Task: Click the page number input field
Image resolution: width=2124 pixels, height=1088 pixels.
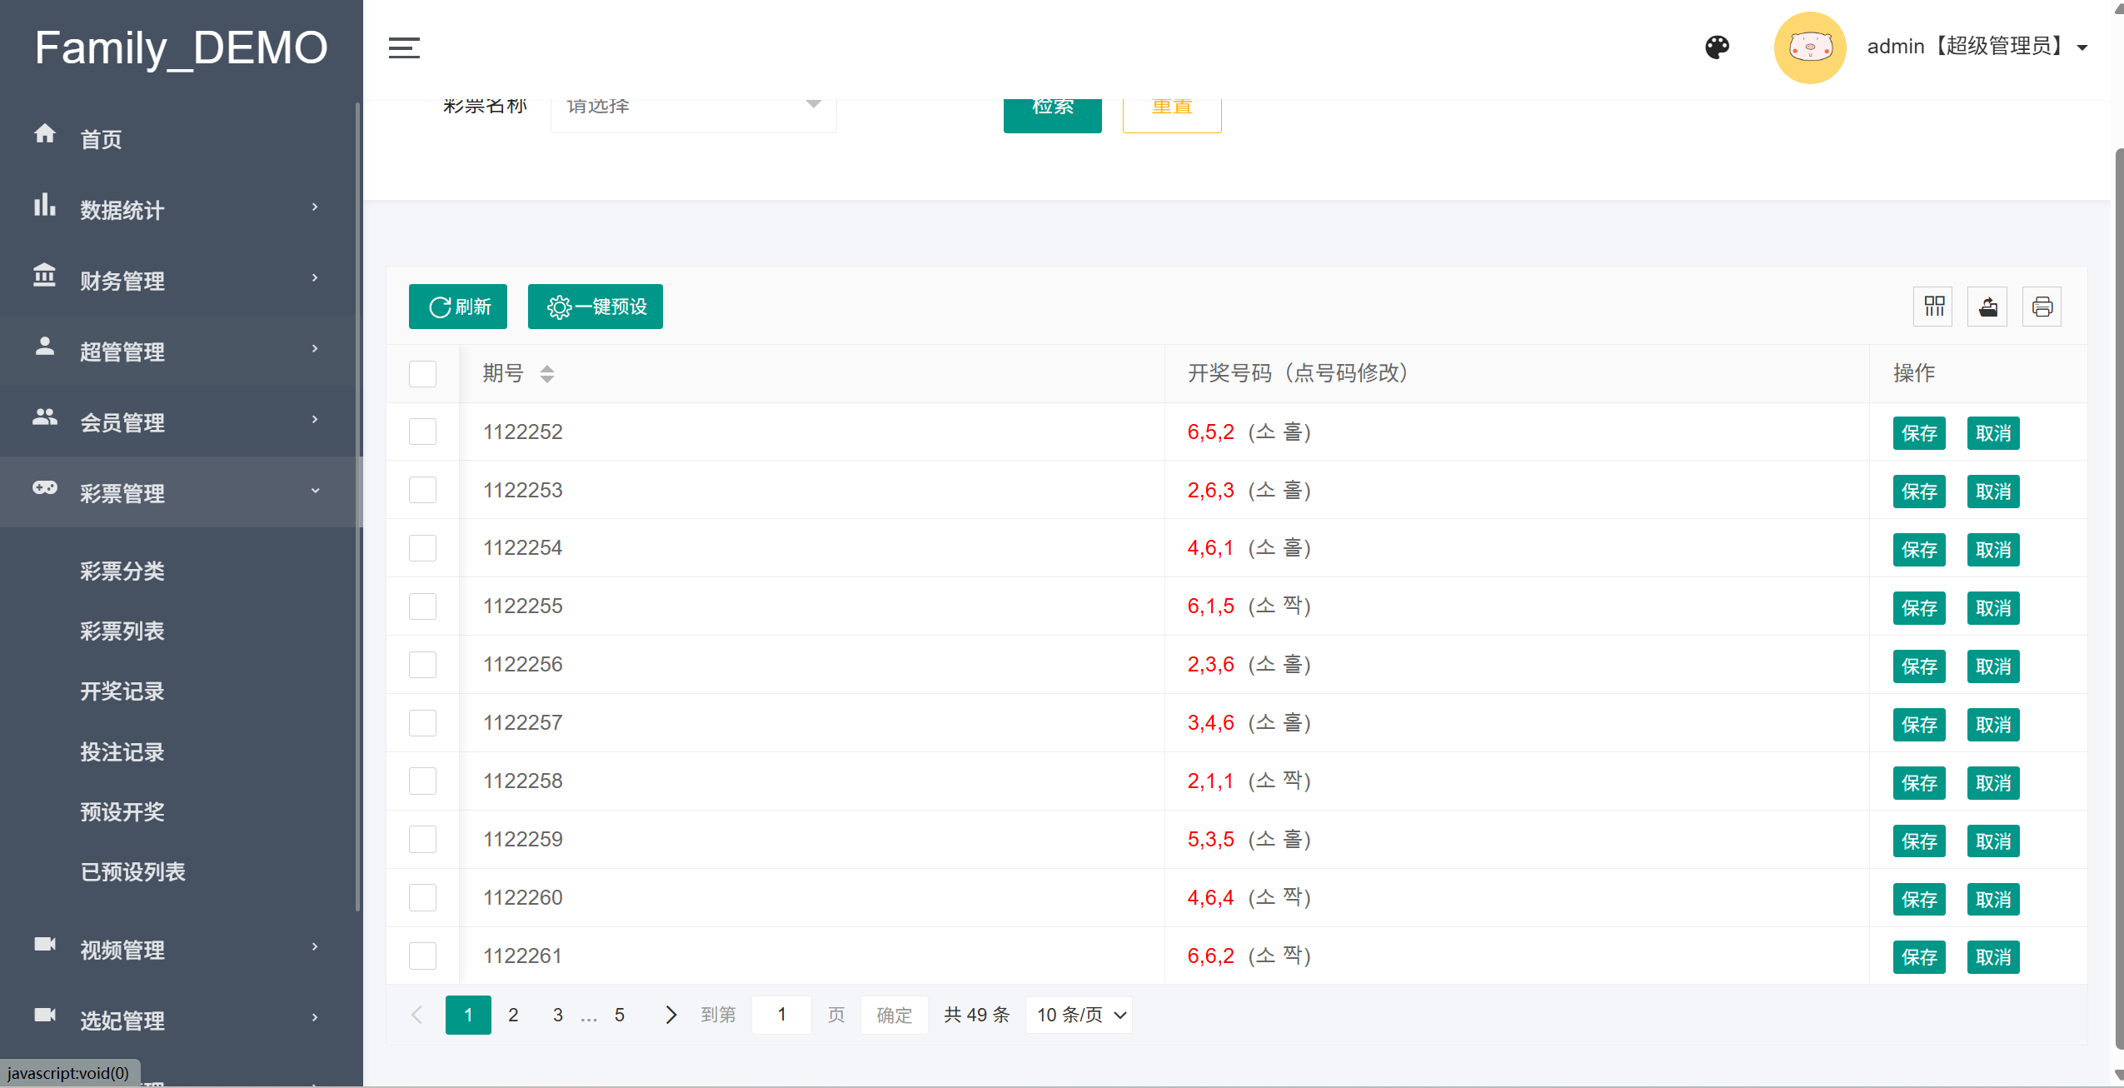Action: (781, 1015)
